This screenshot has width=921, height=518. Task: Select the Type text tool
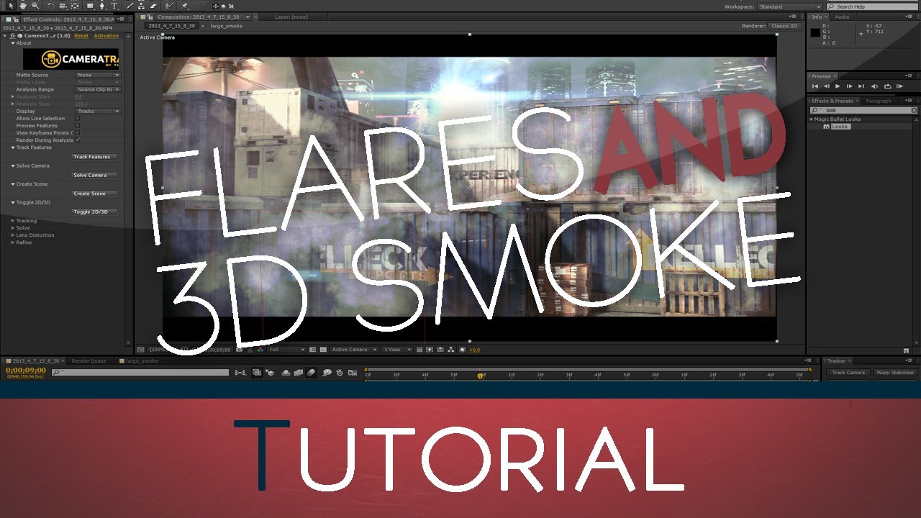click(114, 6)
